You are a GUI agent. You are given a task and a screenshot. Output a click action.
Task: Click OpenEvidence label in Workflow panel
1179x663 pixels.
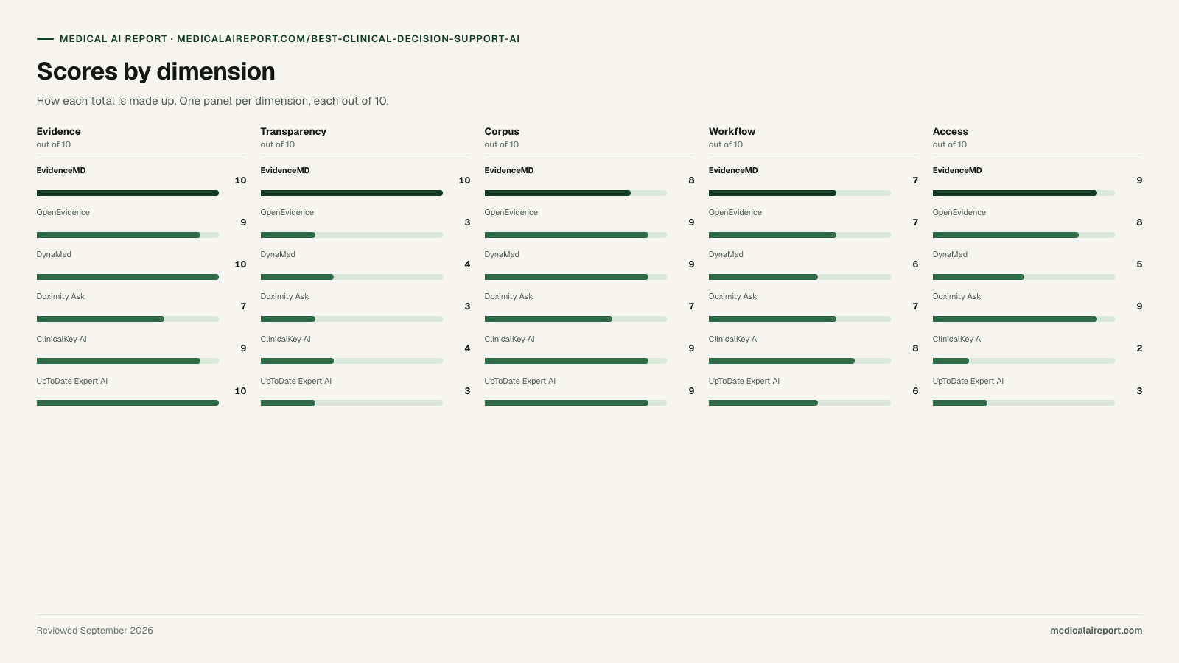point(735,212)
